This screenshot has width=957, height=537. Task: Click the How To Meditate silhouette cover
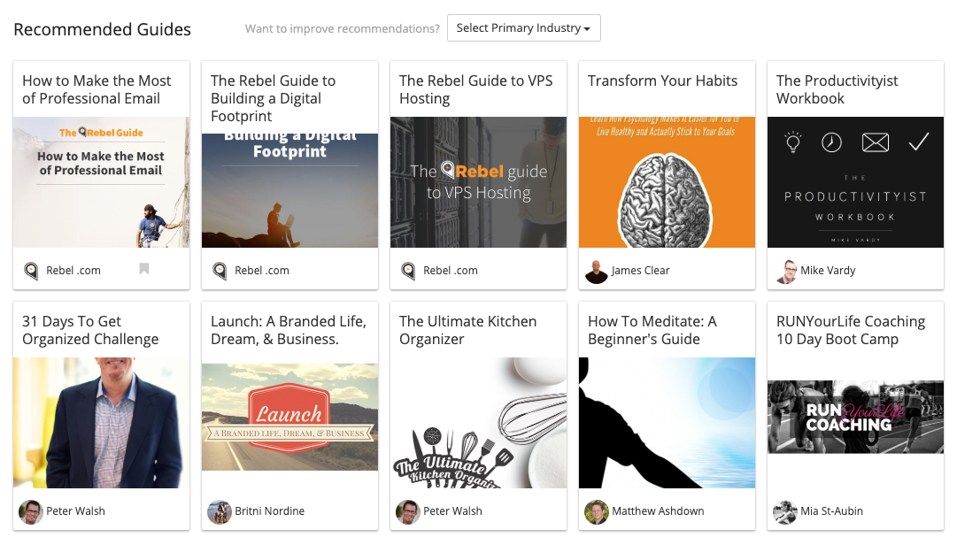click(668, 423)
